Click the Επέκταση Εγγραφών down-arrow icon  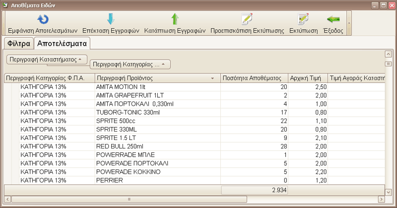[111, 19]
